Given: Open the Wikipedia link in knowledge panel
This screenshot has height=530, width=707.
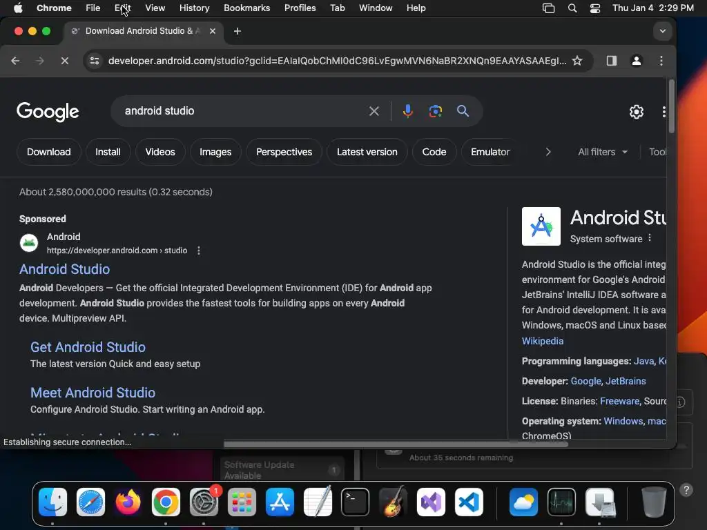Looking at the screenshot, I should [x=543, y=341].
